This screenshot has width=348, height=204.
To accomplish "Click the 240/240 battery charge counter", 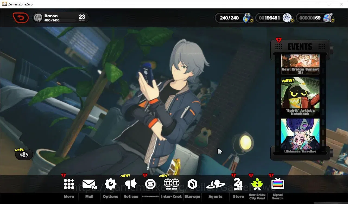I will tap(229, 18).
